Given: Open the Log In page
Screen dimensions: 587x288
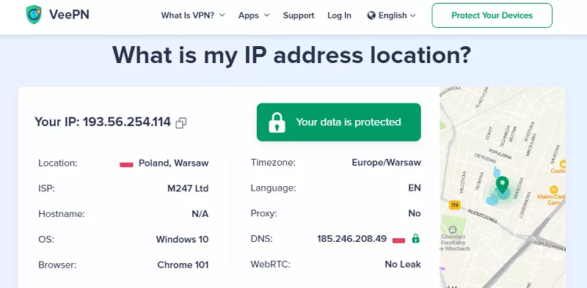Looking at the screenshot, I should [339, 15].
